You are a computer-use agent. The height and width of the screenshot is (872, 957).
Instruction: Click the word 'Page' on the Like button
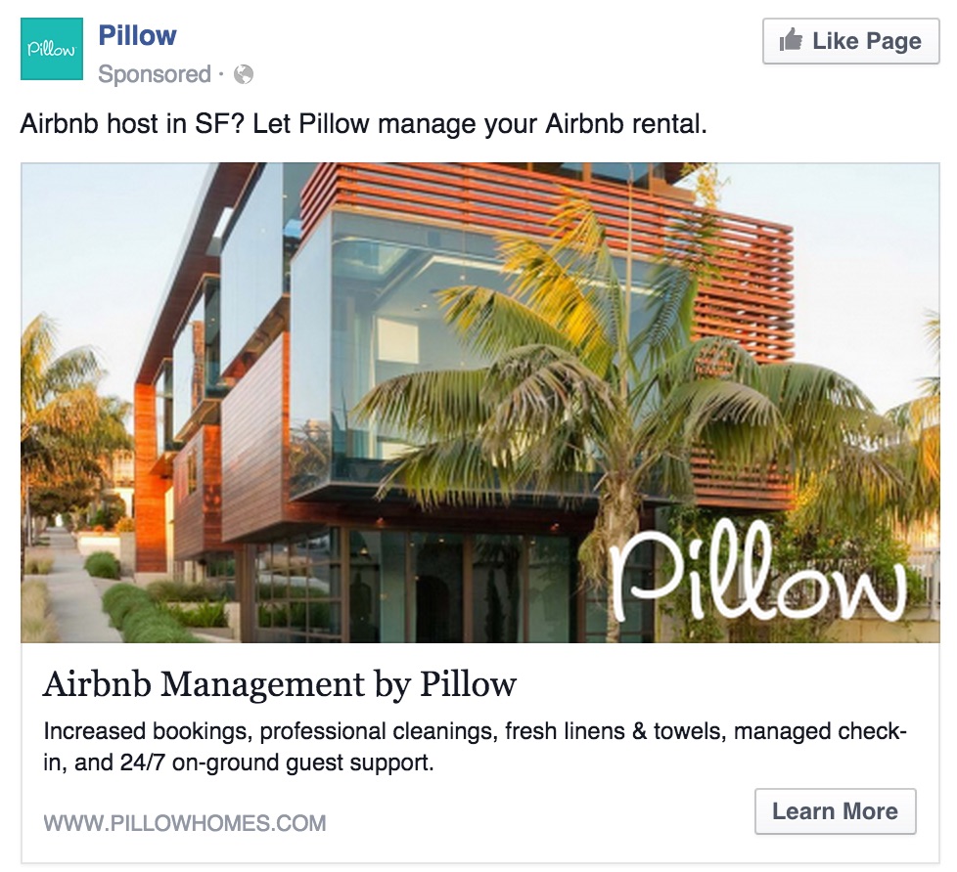click(x=894, y=41)
